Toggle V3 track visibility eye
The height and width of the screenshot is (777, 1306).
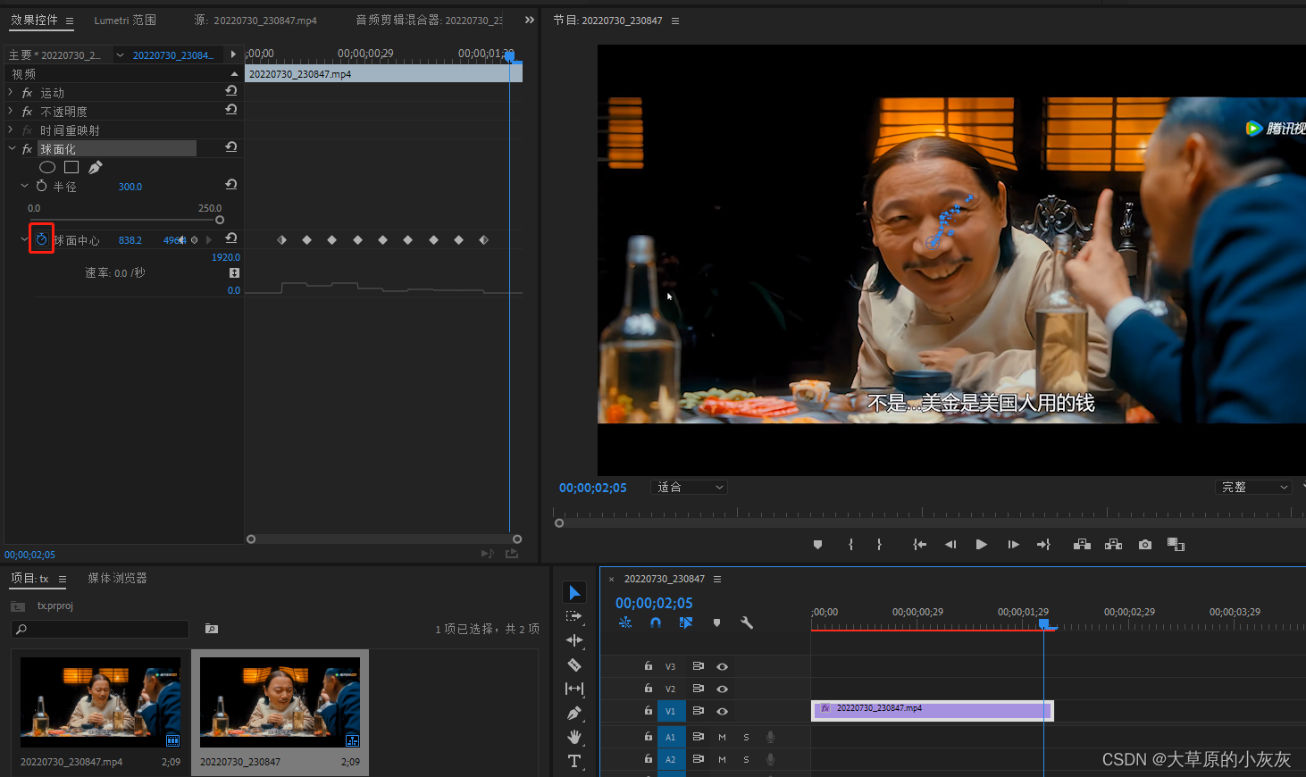pos(722,666)
